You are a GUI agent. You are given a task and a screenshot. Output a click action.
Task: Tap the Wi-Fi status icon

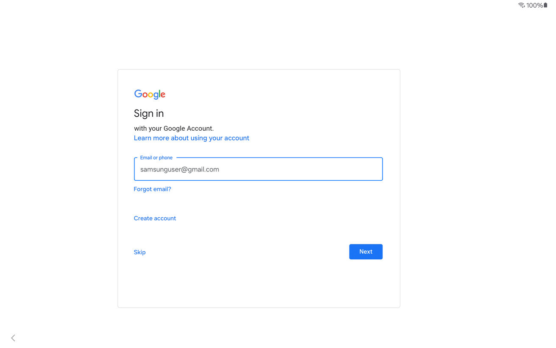tap(521, 6)
